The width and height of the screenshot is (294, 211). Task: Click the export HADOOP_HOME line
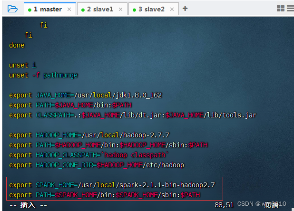(x=89, y=135)
